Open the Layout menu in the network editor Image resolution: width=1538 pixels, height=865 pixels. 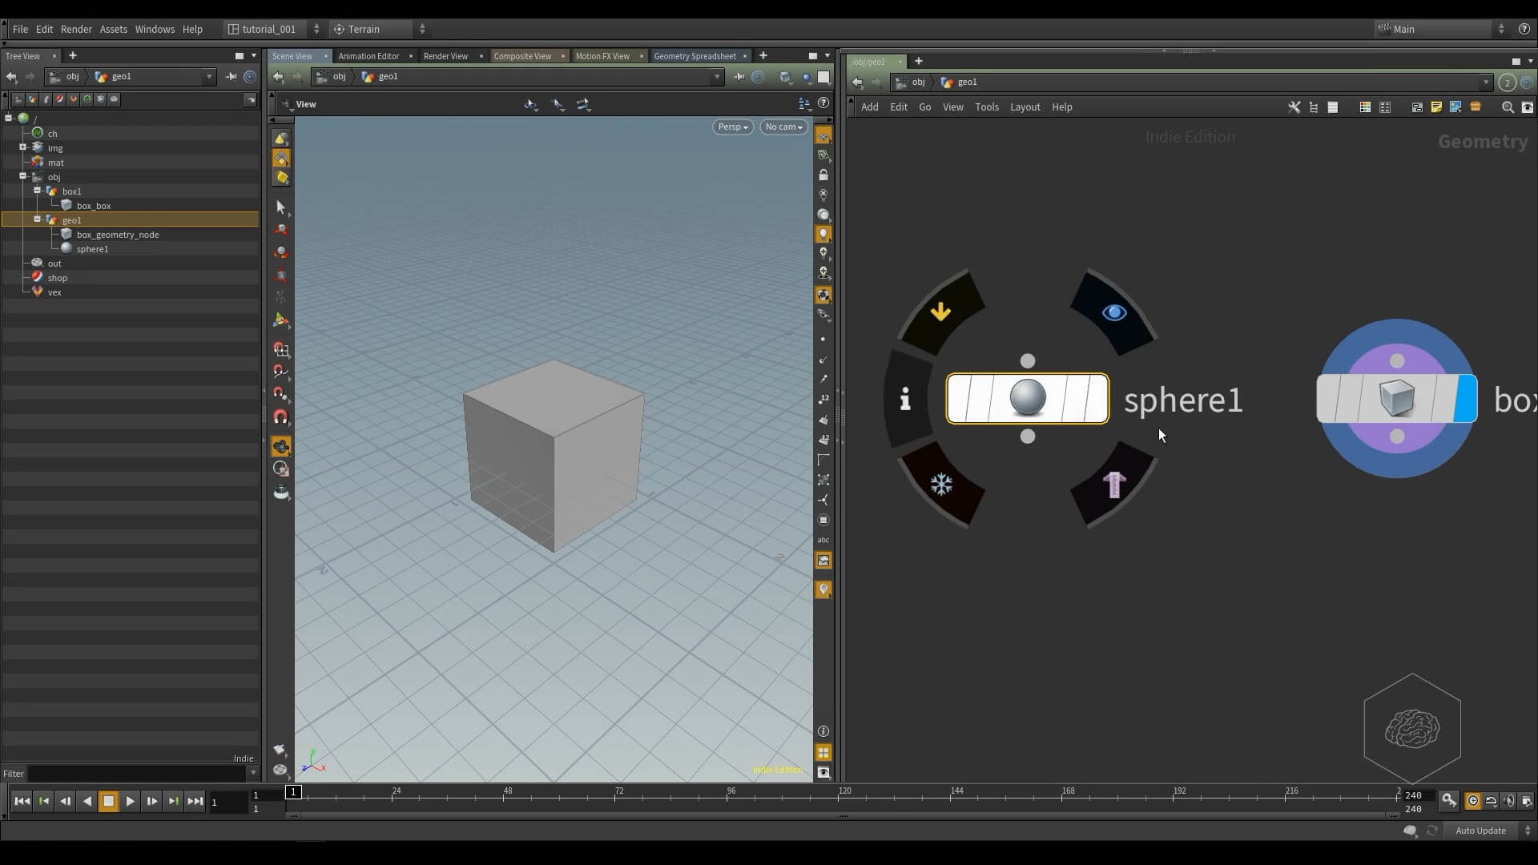(x=1025, y=107)
